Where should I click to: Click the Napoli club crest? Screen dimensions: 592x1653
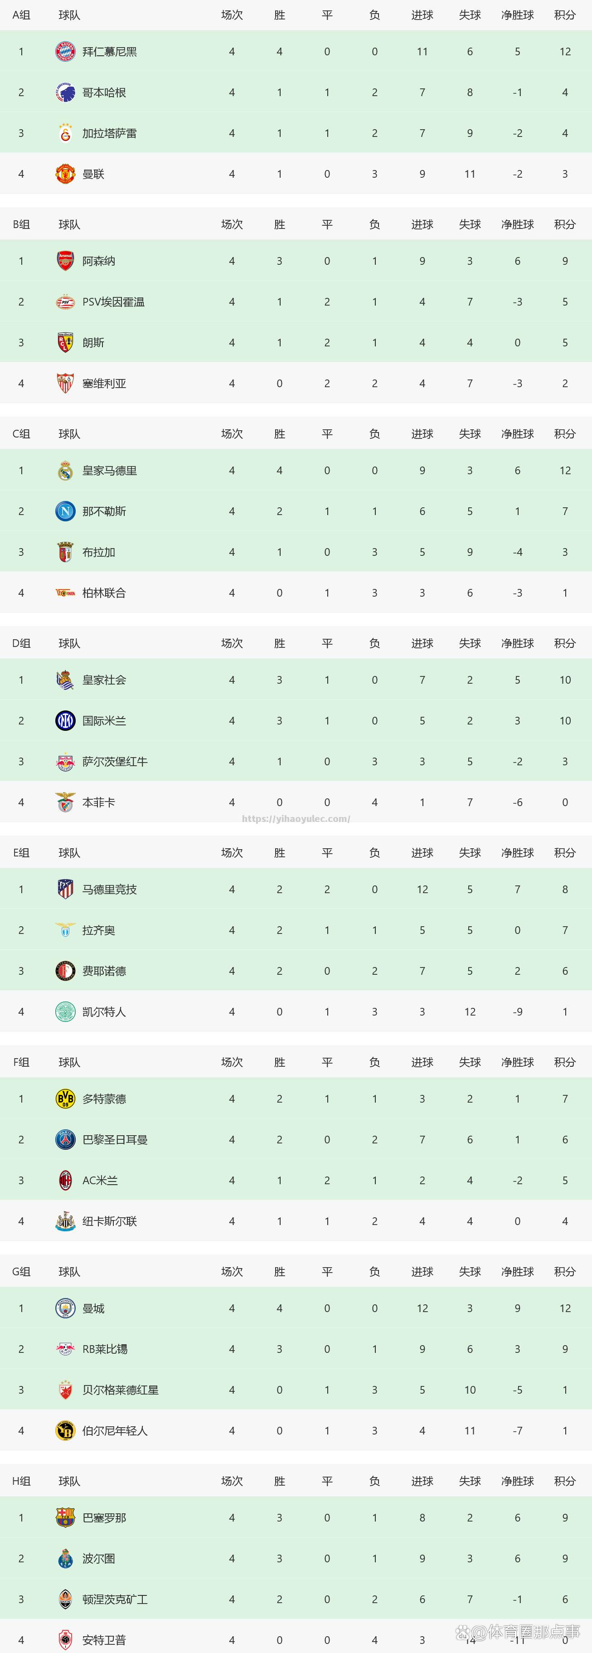click(x=65, y=511)
